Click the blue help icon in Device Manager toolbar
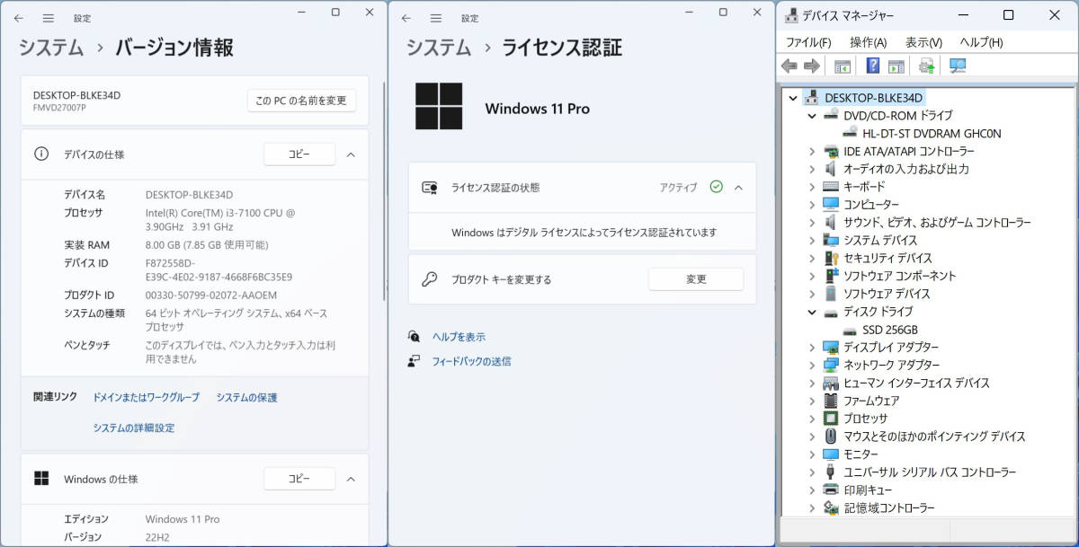 click(x=873, y=66)
